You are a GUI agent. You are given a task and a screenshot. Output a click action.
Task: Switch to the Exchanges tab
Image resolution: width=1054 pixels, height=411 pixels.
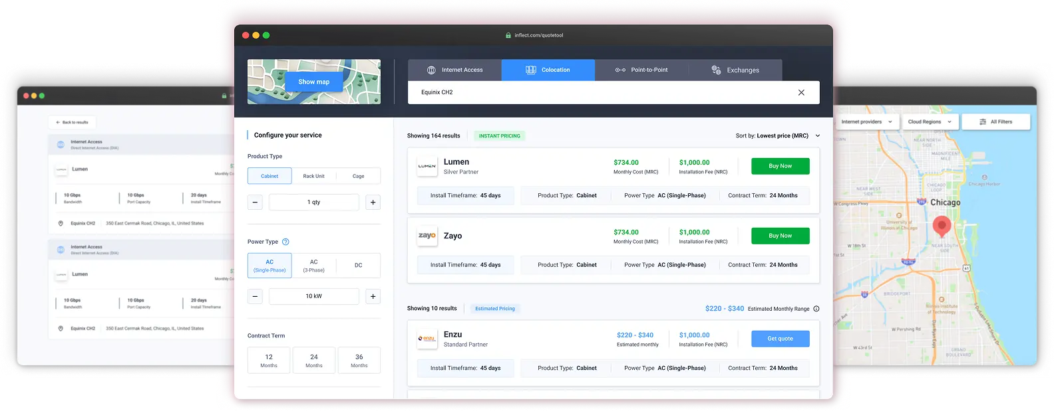(x=735, y=70)
